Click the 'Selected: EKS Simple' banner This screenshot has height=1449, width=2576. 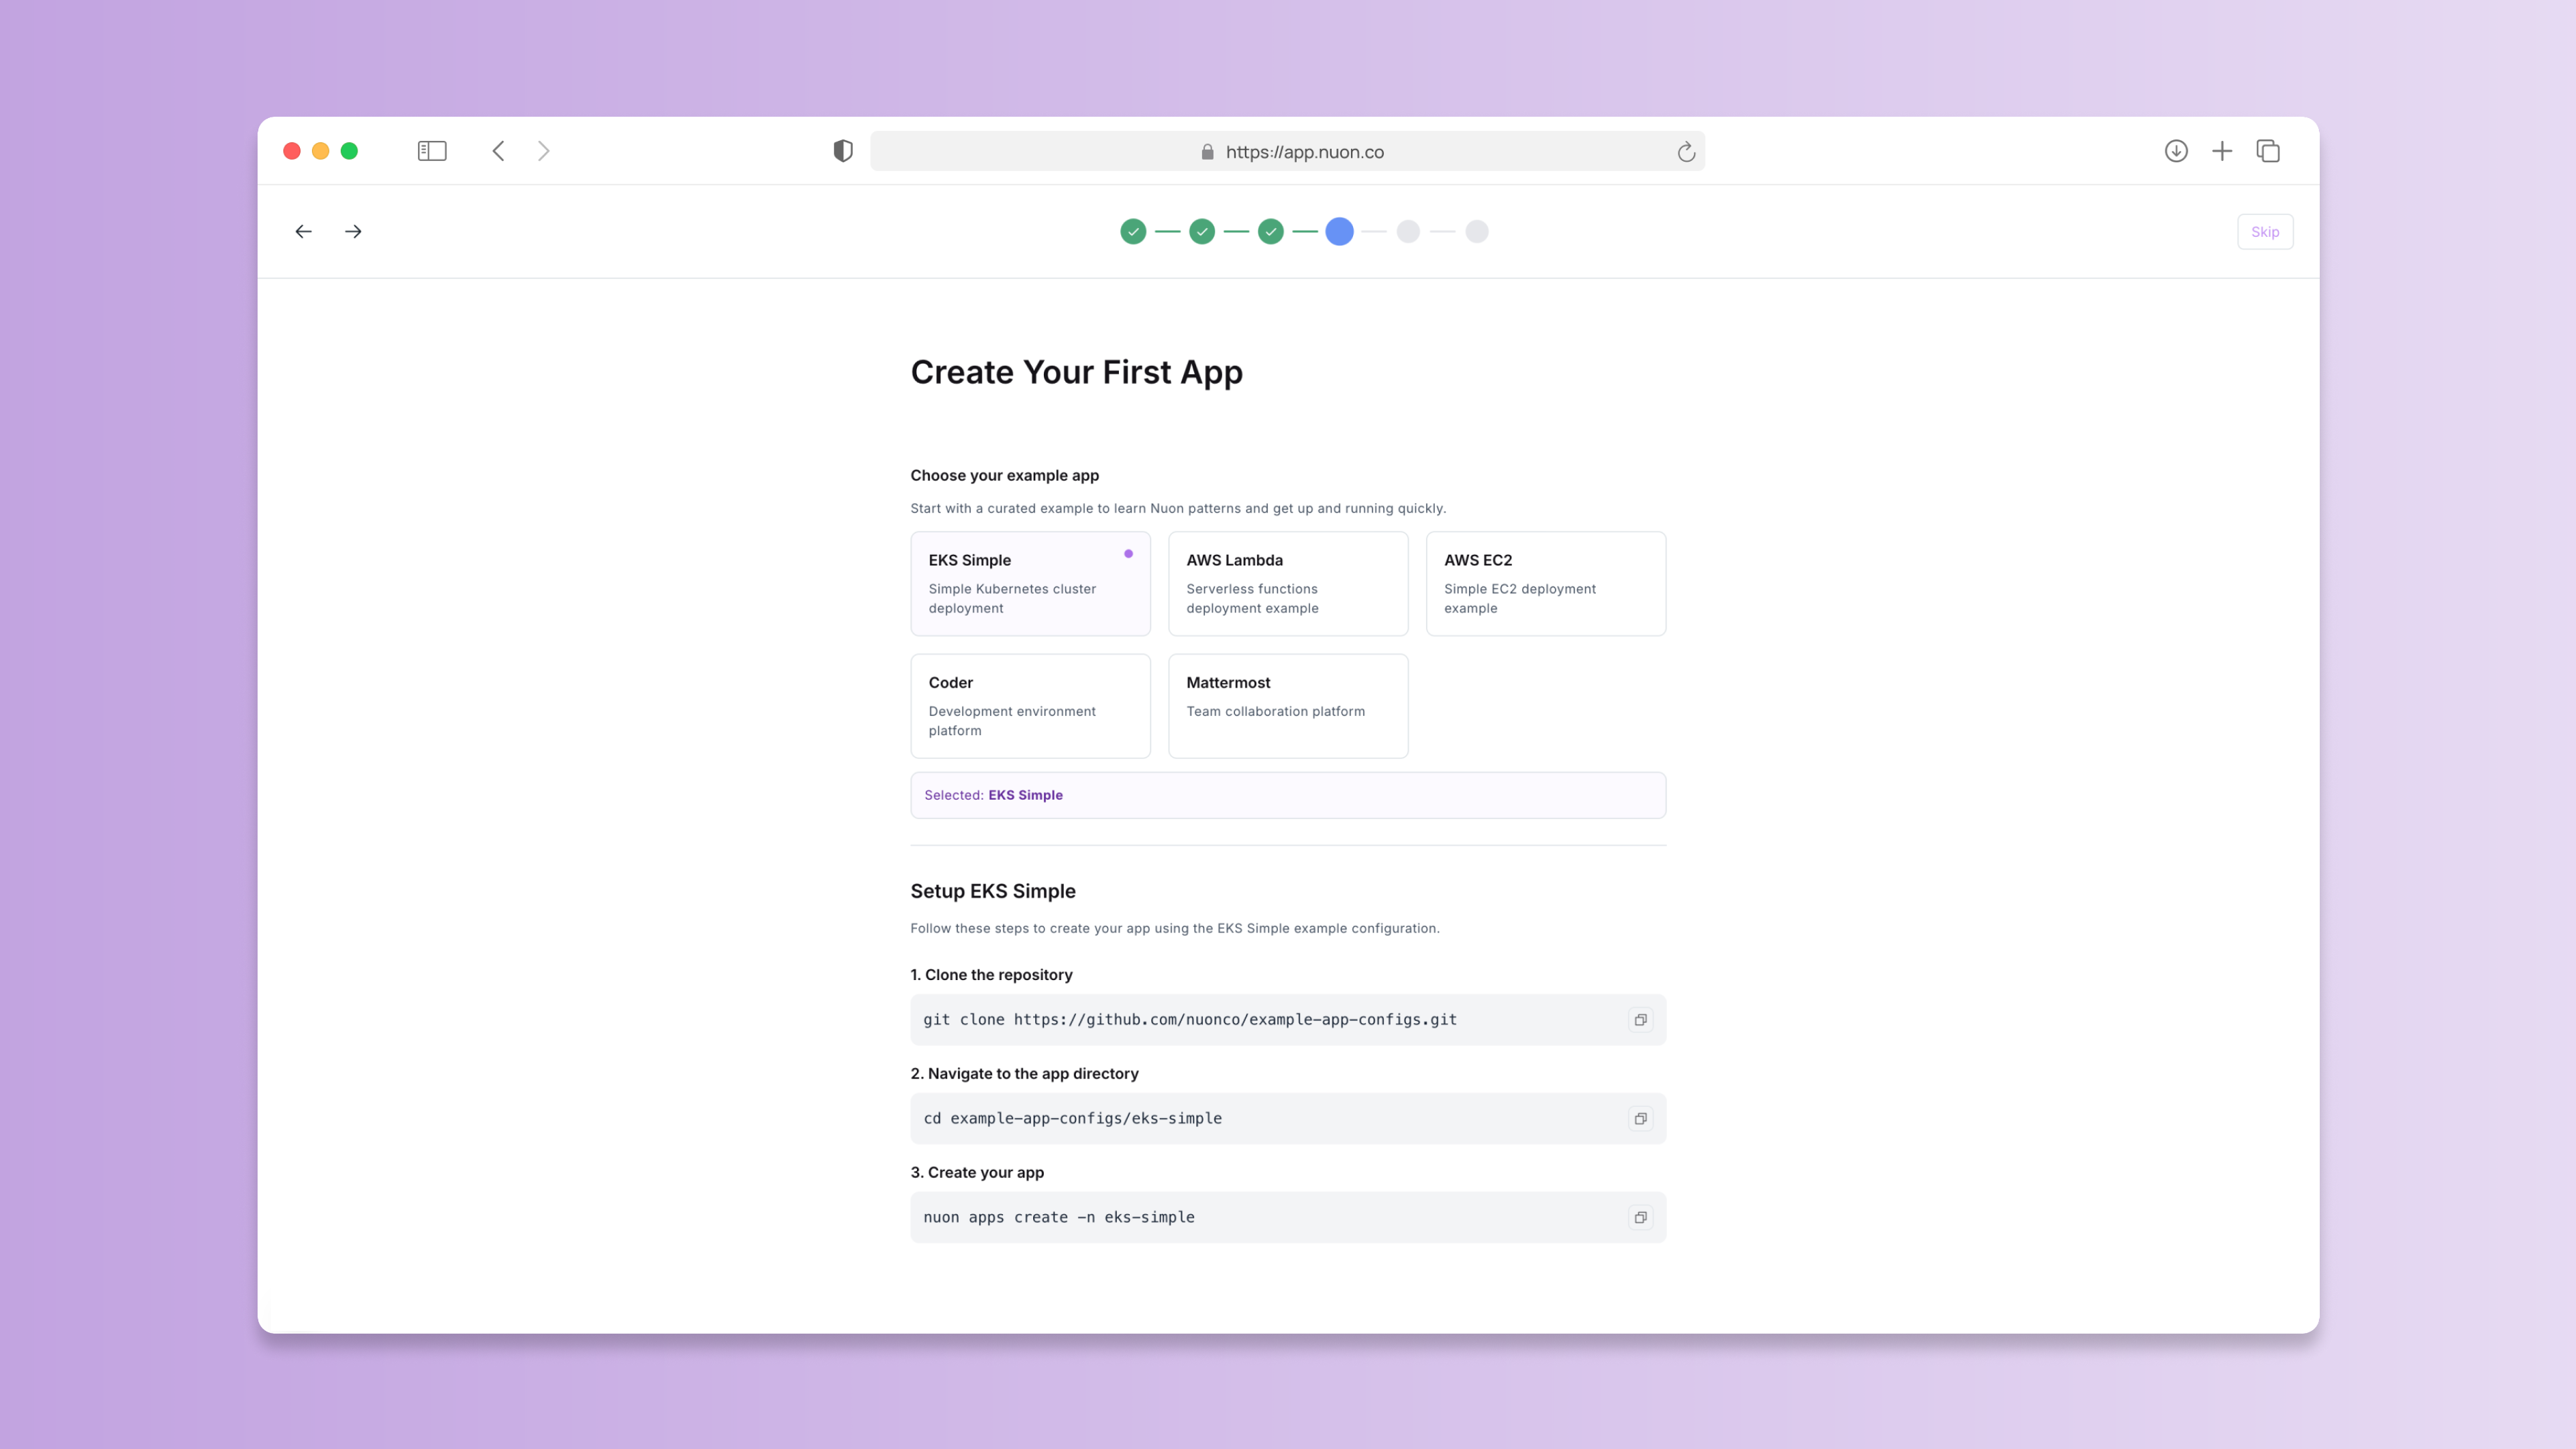pos(1288,795)
